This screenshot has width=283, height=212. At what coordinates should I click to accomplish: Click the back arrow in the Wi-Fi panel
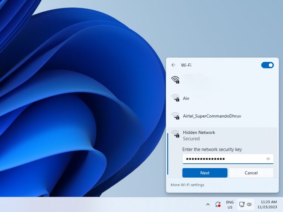174,65
